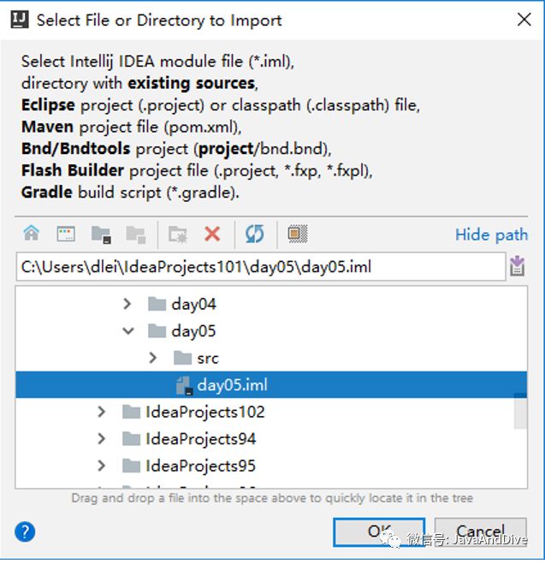Screen dimensions: 545x564
Task: Expand the IdeaProjects102 folder
Action: click(101, 412)
